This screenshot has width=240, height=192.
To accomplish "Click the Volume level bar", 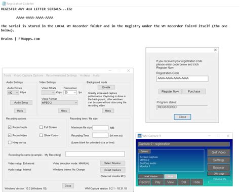I will coord(220,182).
